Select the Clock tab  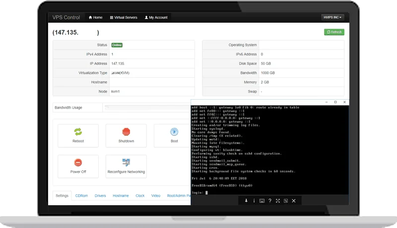140,196
